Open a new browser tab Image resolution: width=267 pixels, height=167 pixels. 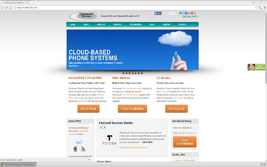31,3
